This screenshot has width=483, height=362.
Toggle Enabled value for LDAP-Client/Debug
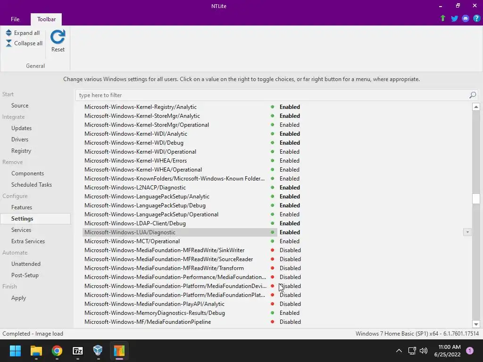point(290,223)
